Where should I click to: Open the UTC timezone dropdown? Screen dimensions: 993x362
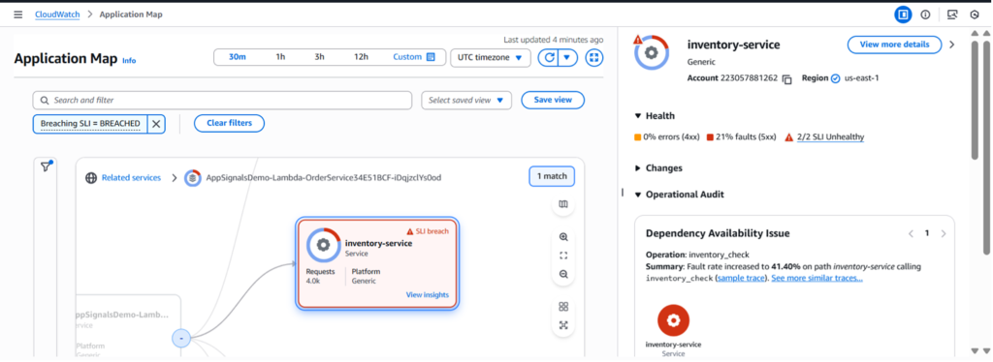[490, 57]
